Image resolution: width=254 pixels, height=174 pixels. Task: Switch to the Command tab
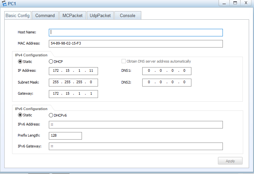pos(45,15)
